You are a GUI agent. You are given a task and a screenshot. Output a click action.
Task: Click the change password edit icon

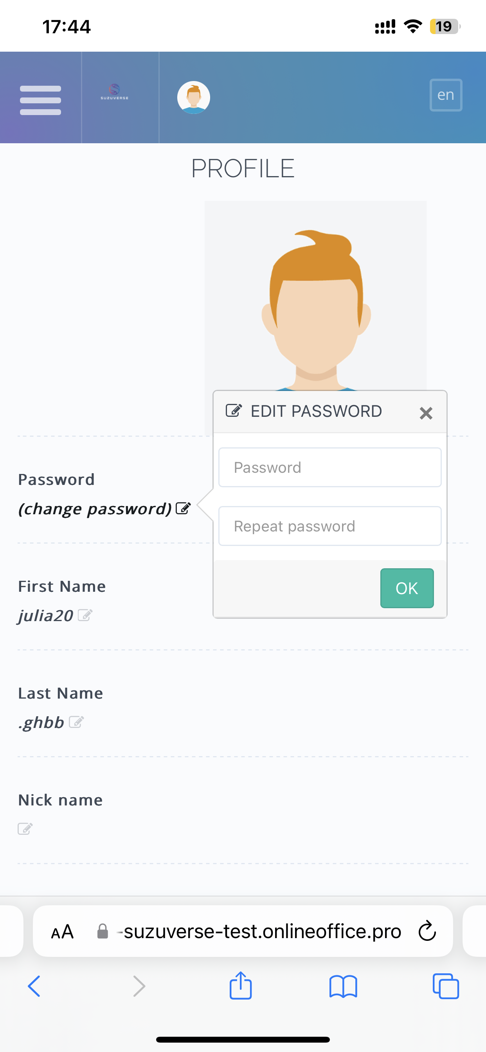click(x=183, y=508)
